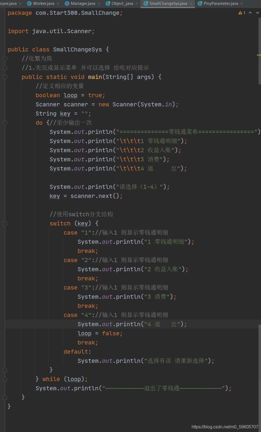
Task: Click the println("2 收益入账") statement
Action: (133, 269)
